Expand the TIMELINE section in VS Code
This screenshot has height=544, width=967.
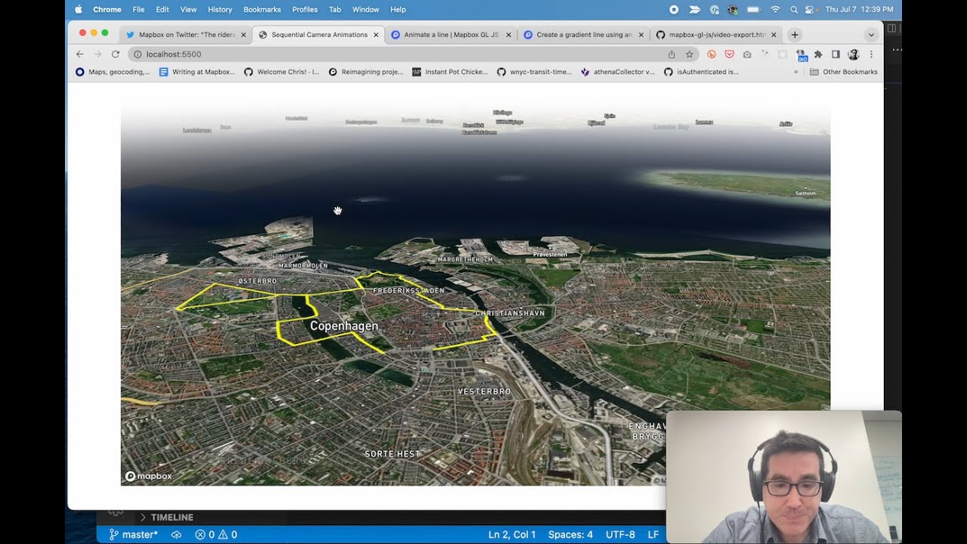(x=166, y=518)
